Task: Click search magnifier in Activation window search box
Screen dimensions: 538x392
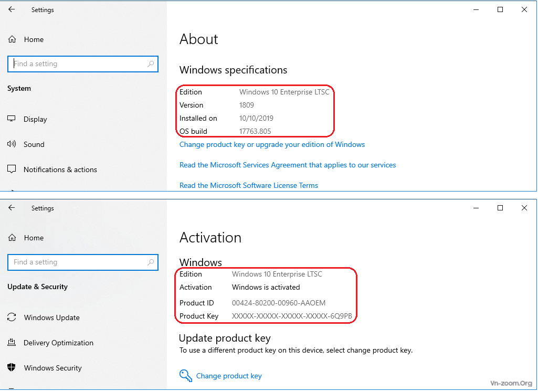Action: [x=151, y=262]
